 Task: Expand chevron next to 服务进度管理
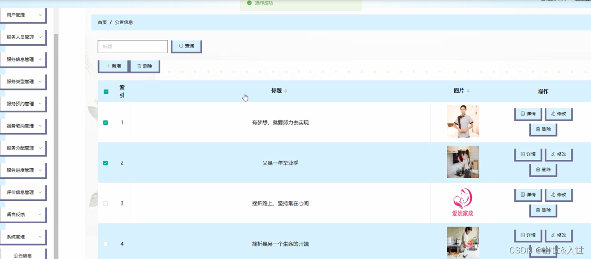pos(40,170)
